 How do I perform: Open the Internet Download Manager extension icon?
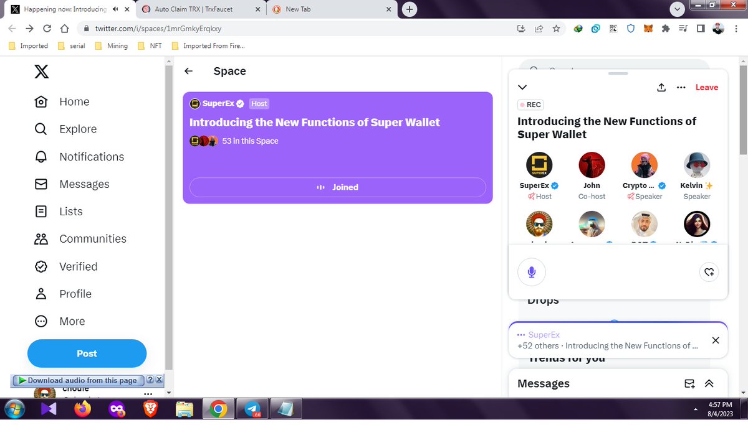(578, 29)
